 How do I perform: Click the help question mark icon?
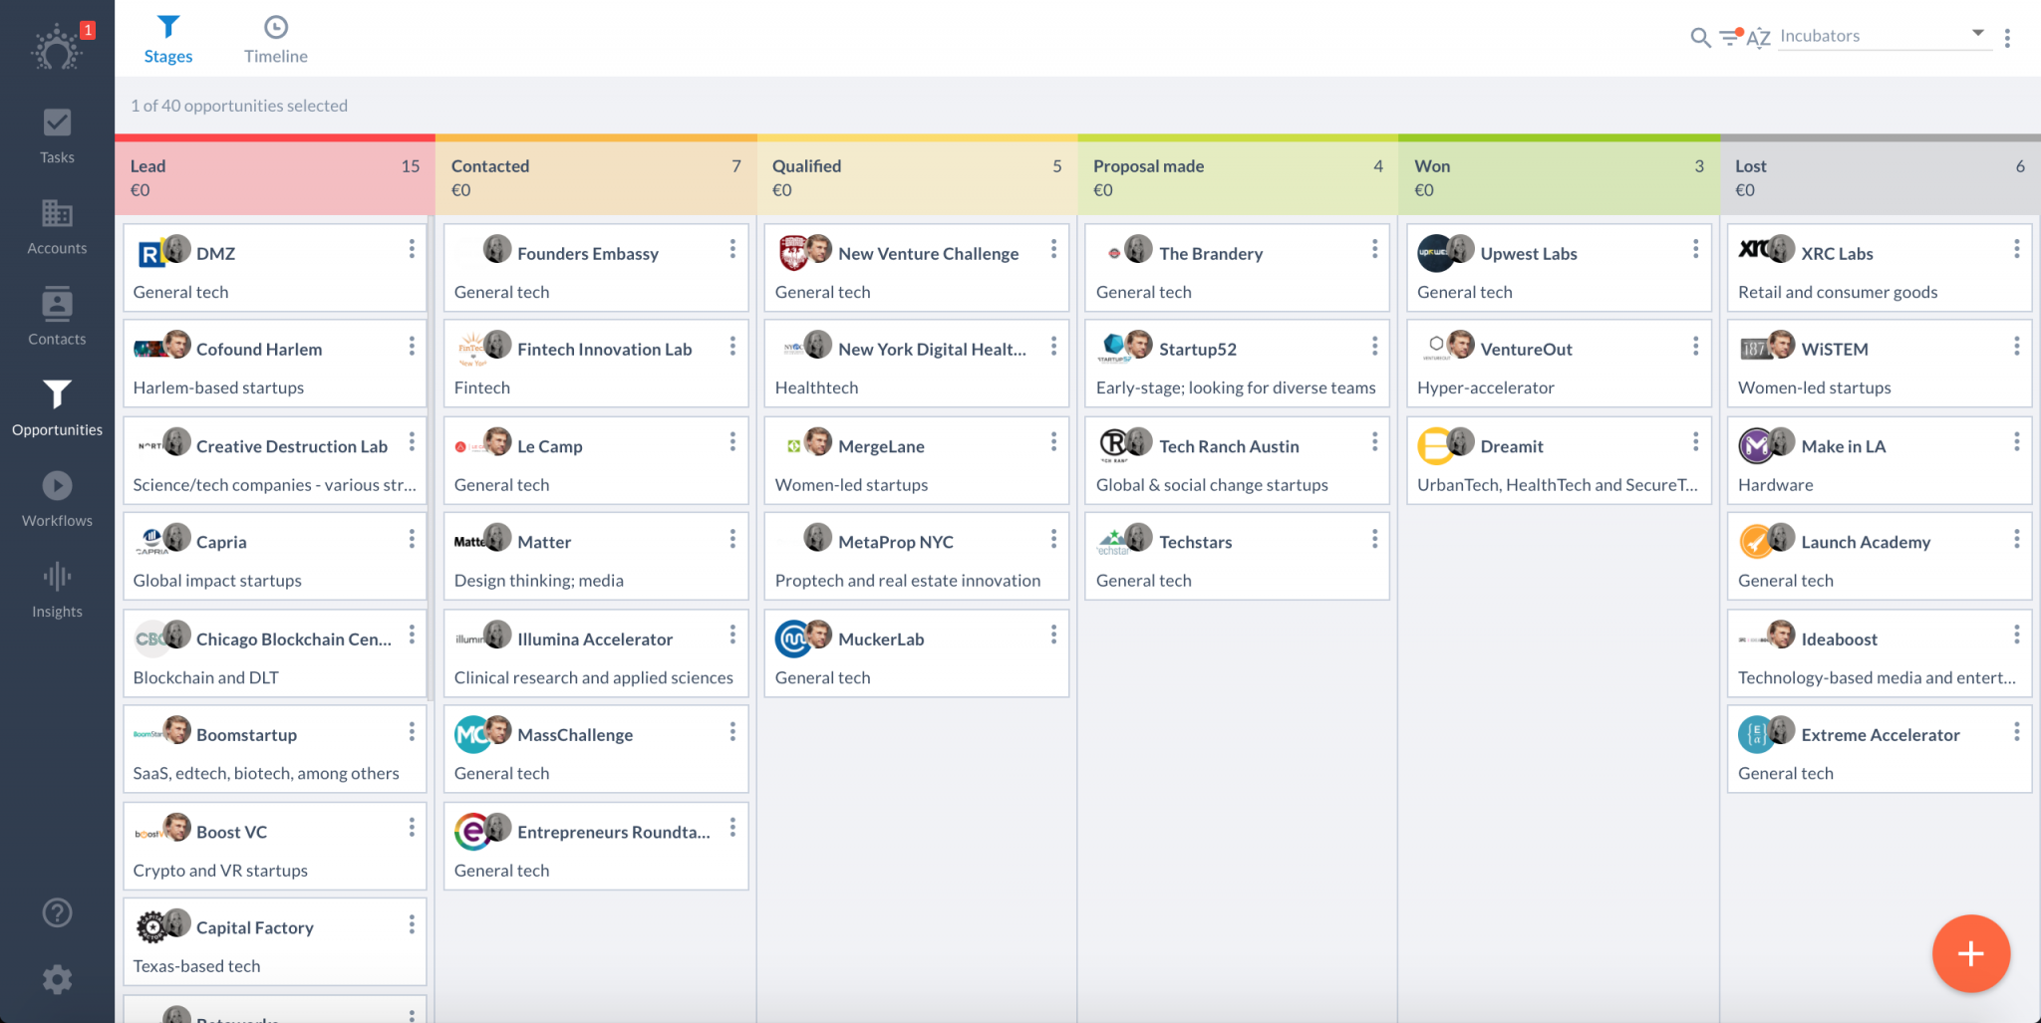[57, 912]
